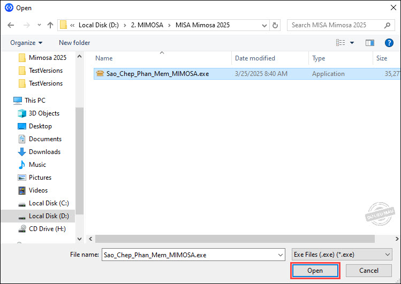Toggle the preview pane
Screen dimensions: 401x284
tap(370, 43)
